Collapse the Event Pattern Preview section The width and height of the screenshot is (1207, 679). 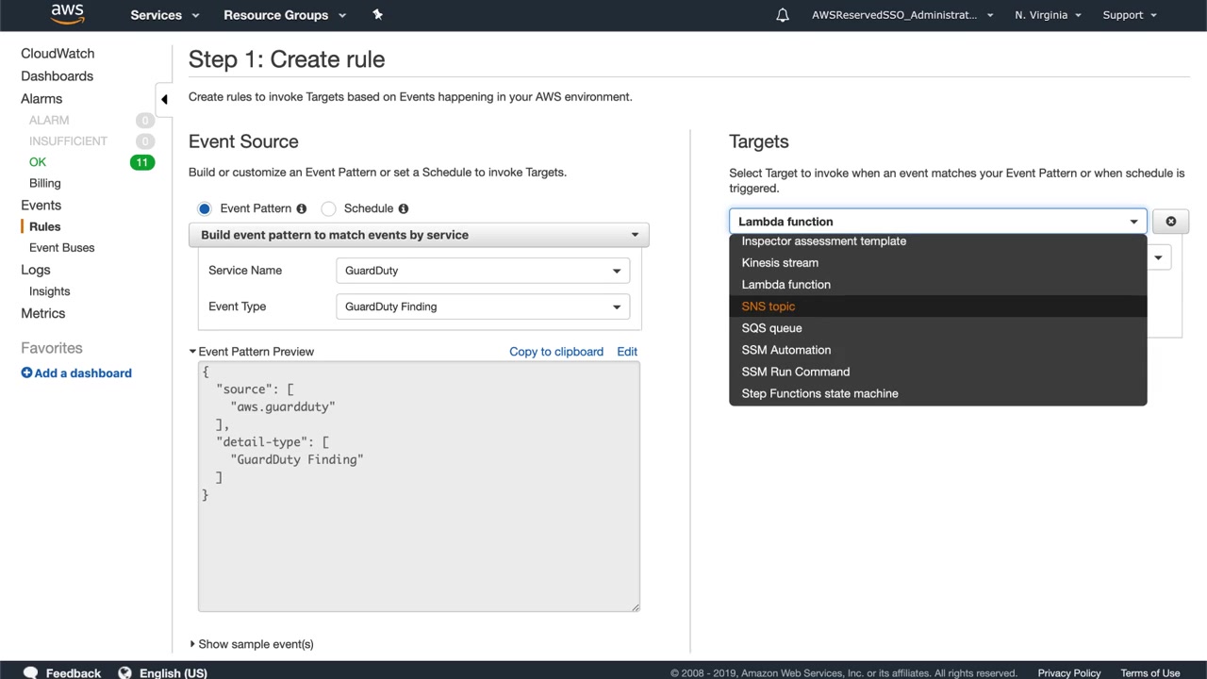[x=193, y=352]
